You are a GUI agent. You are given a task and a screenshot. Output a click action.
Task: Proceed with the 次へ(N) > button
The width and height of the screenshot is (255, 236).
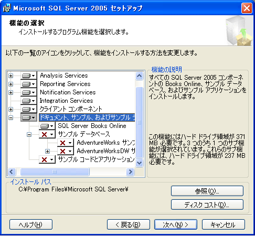pyautogui.click(x=176, y=224)
